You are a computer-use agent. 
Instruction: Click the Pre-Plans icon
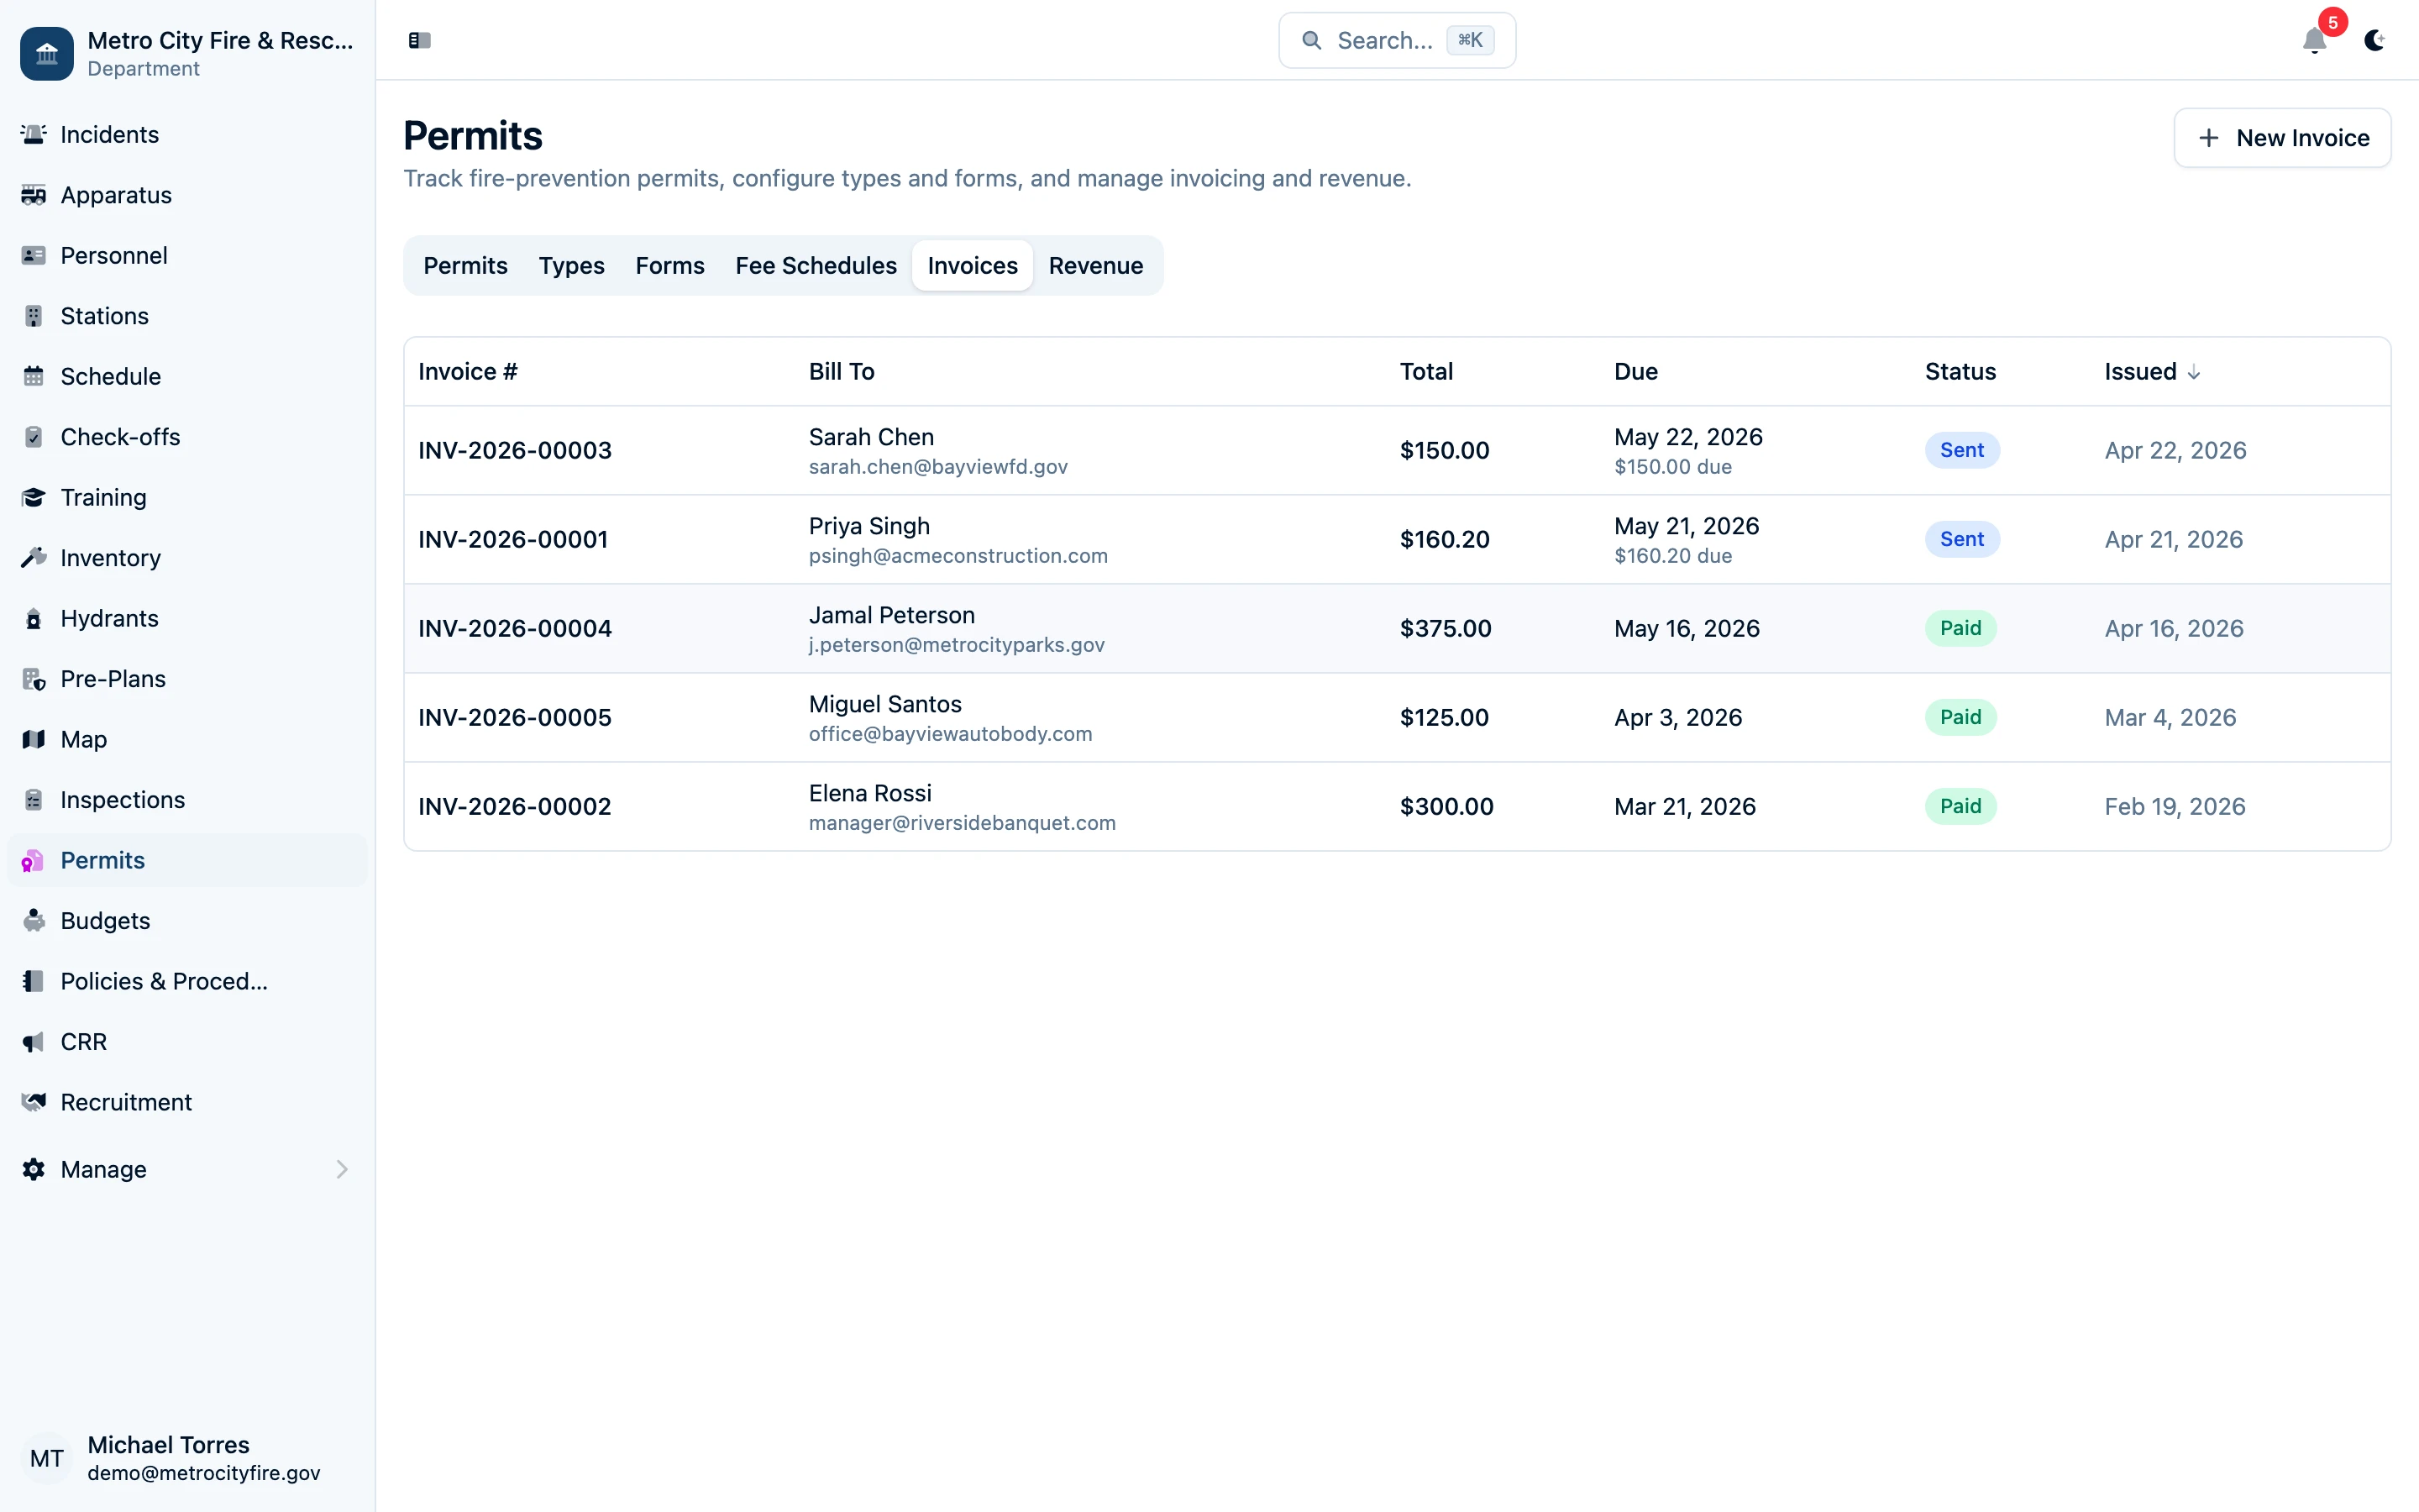click(x=33, y=678)
